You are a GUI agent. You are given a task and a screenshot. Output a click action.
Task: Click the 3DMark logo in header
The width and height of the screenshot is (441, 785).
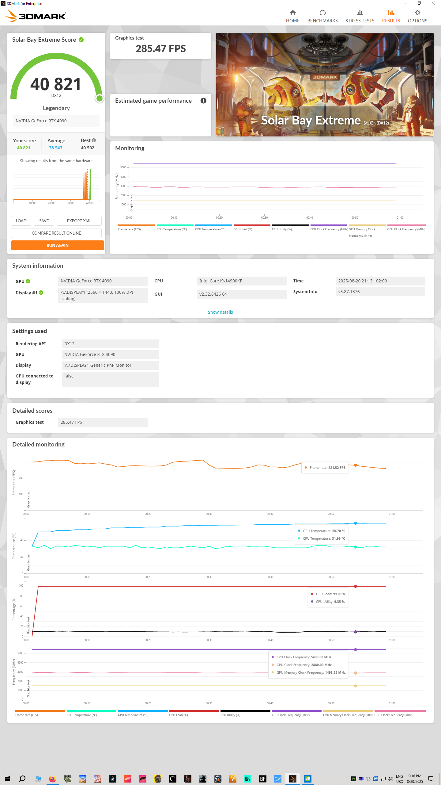36,16
